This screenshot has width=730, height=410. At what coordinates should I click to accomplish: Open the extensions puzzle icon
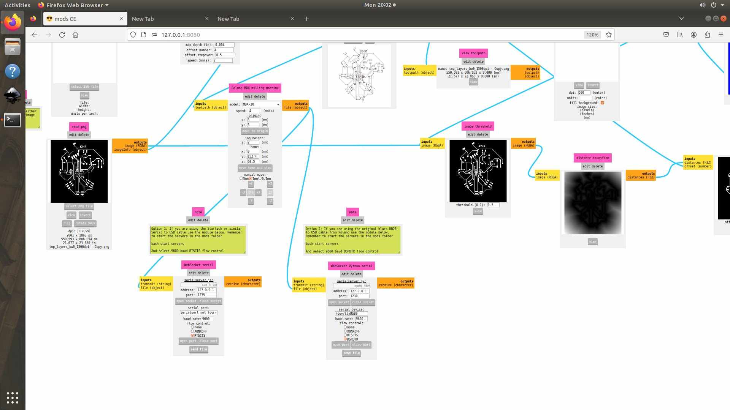click(707, 35)
